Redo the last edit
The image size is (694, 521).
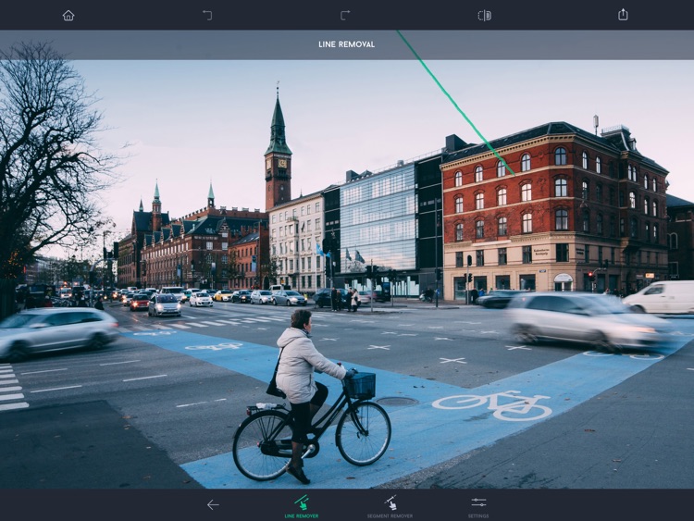tap(345, 16)
